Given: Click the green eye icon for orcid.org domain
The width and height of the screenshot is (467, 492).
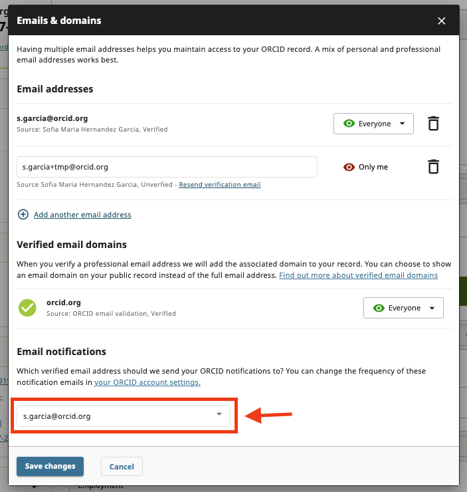Looking at the screenshot, I should click(379, 308).
